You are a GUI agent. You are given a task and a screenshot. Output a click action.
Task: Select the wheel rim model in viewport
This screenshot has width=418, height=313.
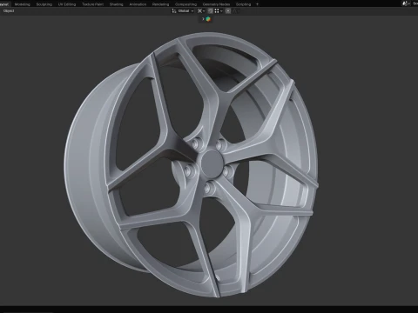192,165
